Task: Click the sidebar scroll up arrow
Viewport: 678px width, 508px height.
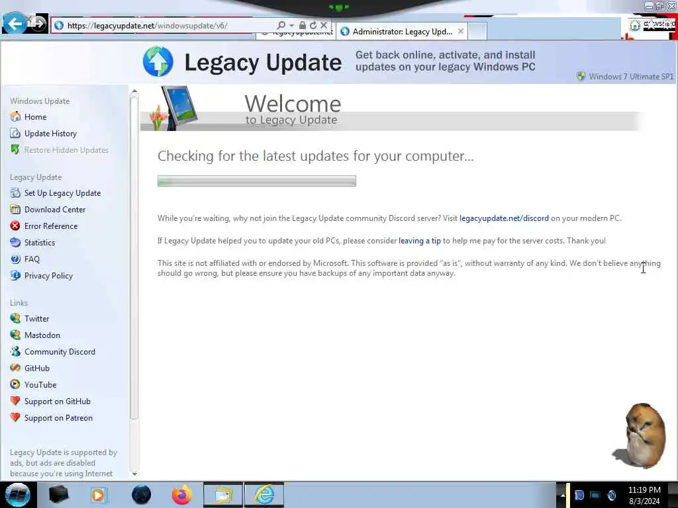Action: tap(134, 91)
